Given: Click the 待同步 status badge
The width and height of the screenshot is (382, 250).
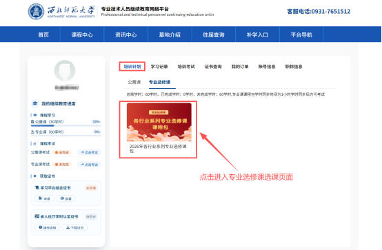Looking at the screenshot, I should (91, 217).
